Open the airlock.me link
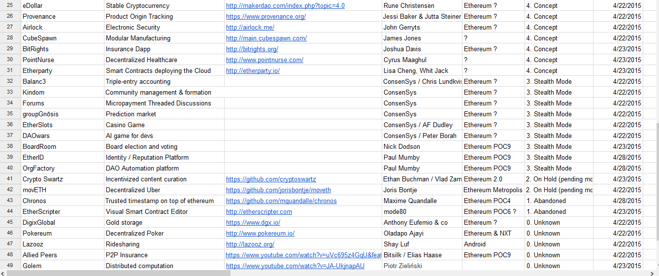 coord(250,28)
